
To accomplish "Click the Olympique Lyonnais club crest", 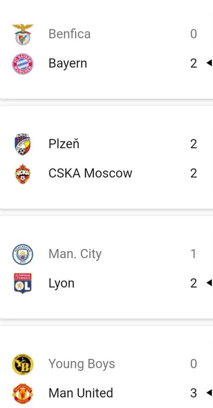I will 23,283.
